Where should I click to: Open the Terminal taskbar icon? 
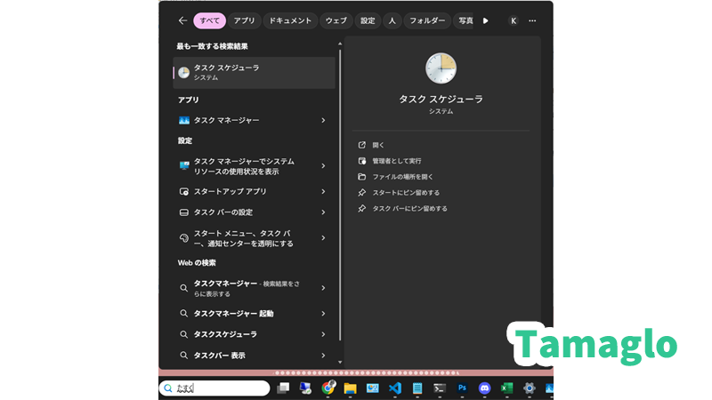pos(440,388)
